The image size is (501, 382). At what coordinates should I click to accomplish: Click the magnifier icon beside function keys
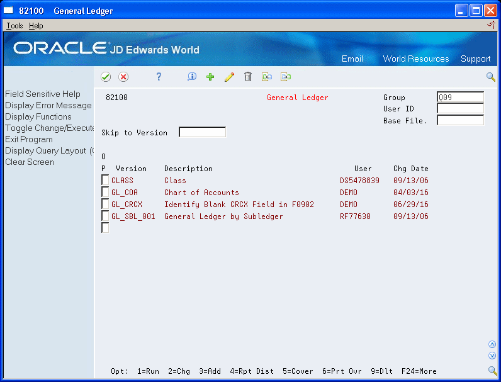(x=492, y=370)
